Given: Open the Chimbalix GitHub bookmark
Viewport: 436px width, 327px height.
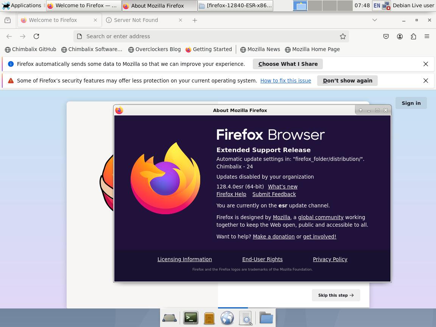Looking at the screenshot, I should point(31,49).
